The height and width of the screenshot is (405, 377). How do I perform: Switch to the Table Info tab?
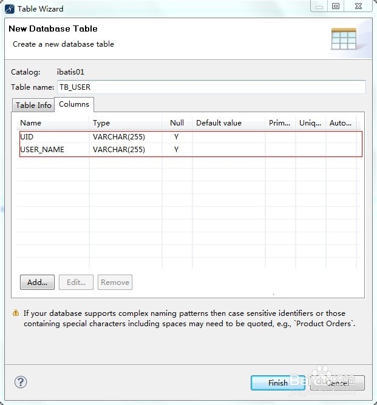33,105
